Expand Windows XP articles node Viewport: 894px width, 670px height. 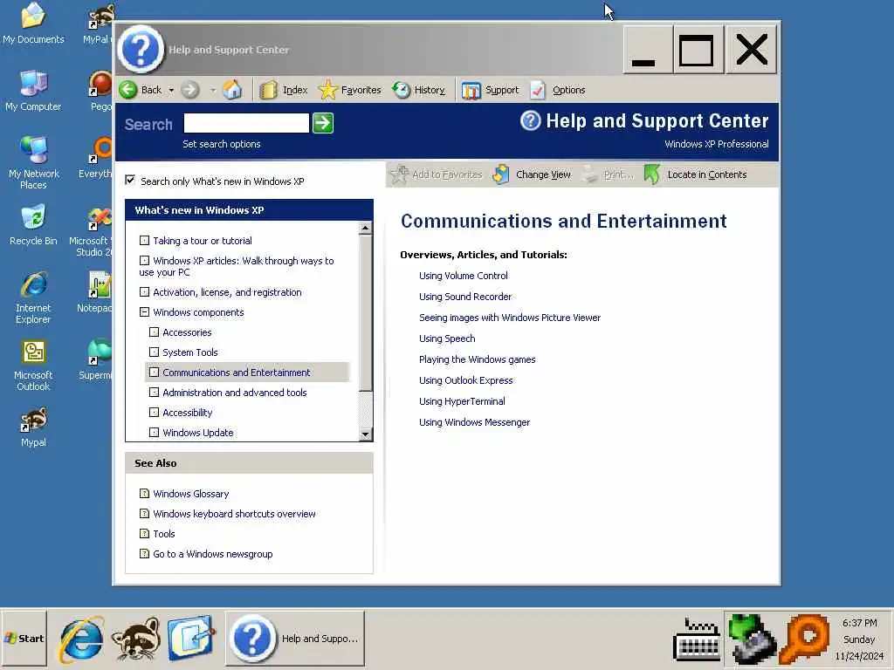coord(144,260)
